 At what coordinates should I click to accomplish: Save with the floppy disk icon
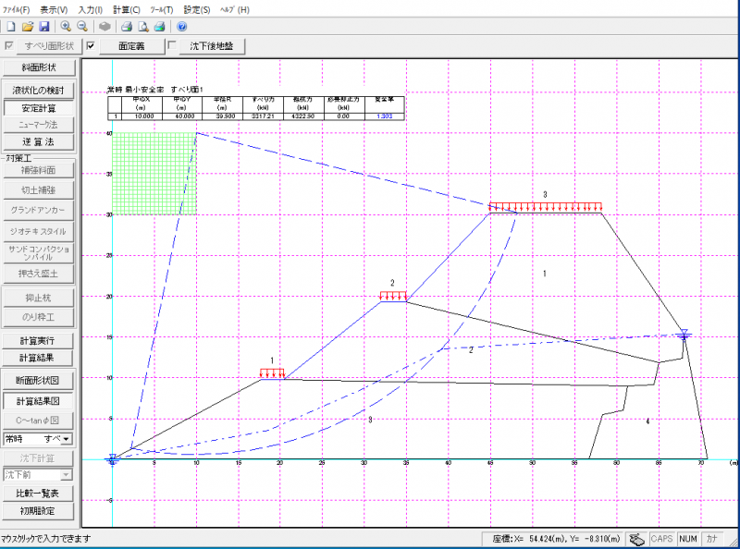click(43, 27)
